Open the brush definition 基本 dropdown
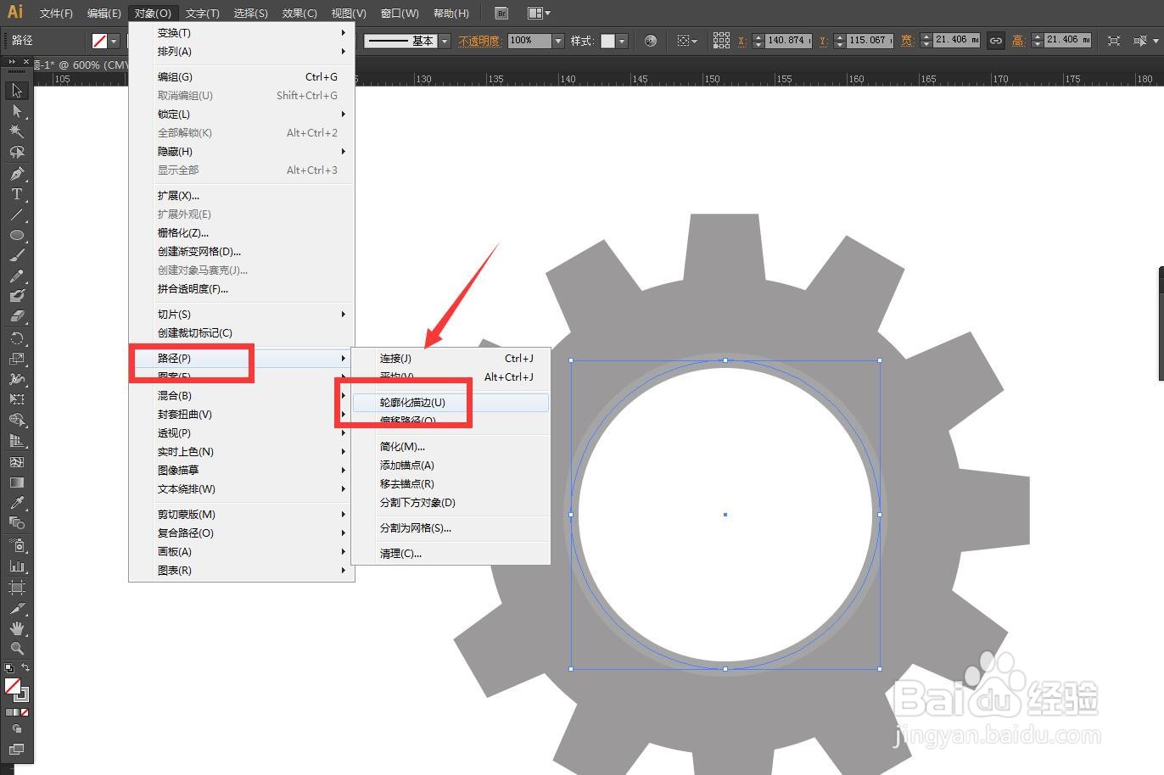The image size is (1164, 775). tap(444, 41)
